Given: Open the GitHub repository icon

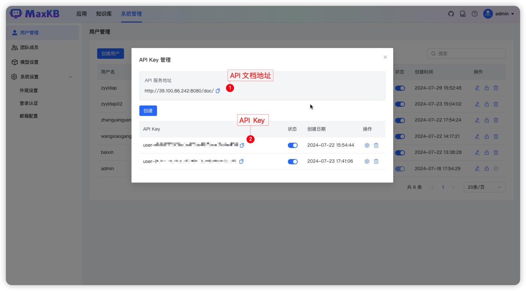Looking at the screenshot, I should pyautogui.click(x=451, y=14).
